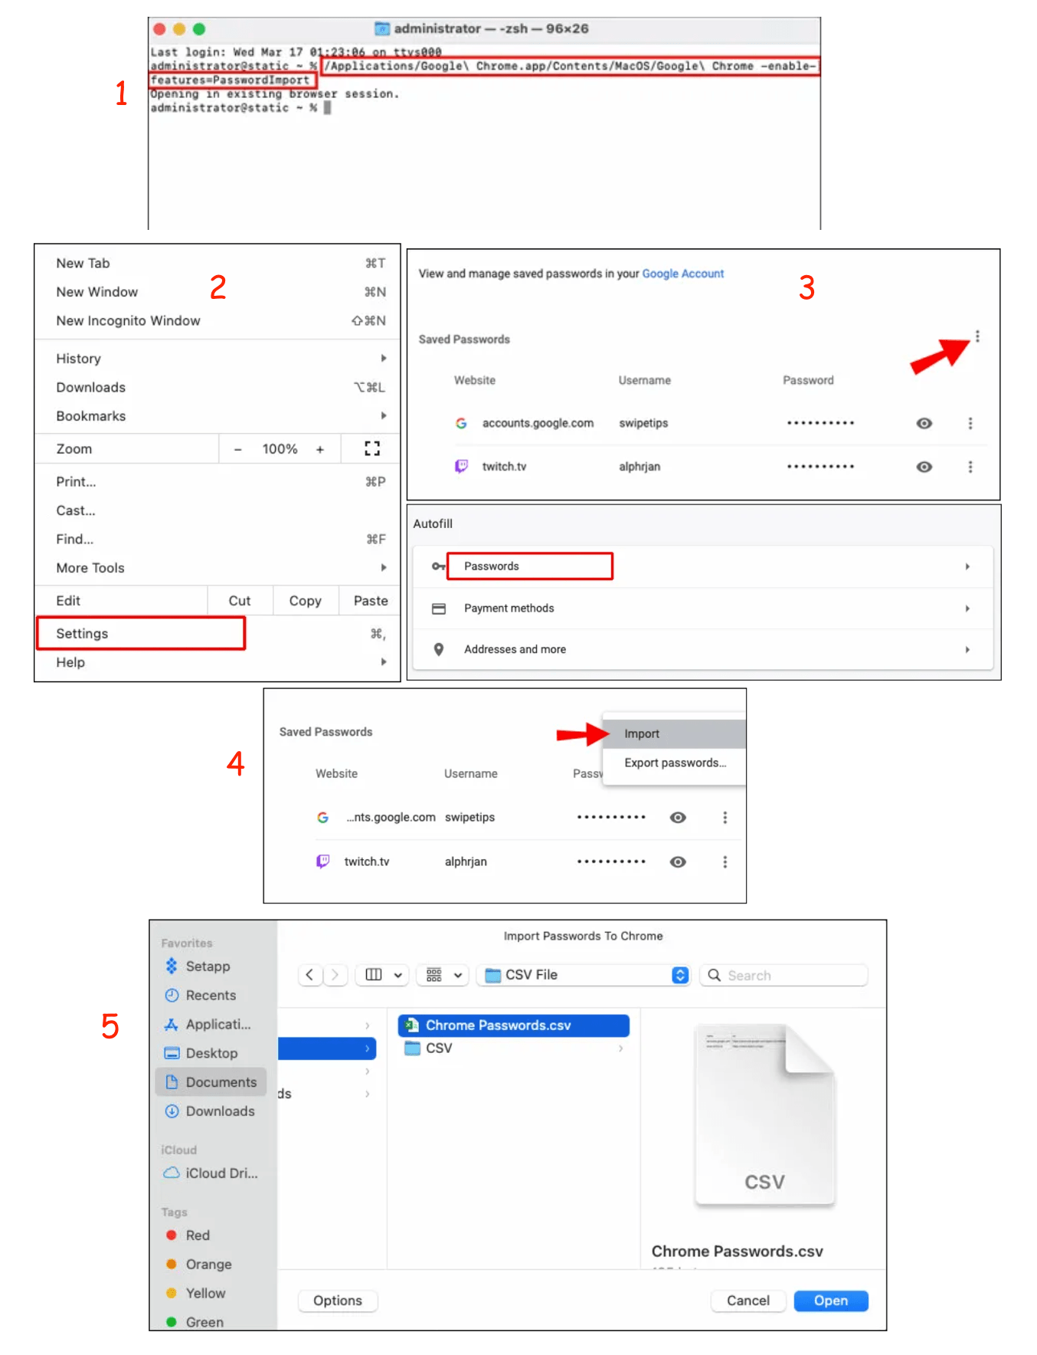Click Open to import passwords
The image size is (1037, 1355).
click(x=831, y=1301)
